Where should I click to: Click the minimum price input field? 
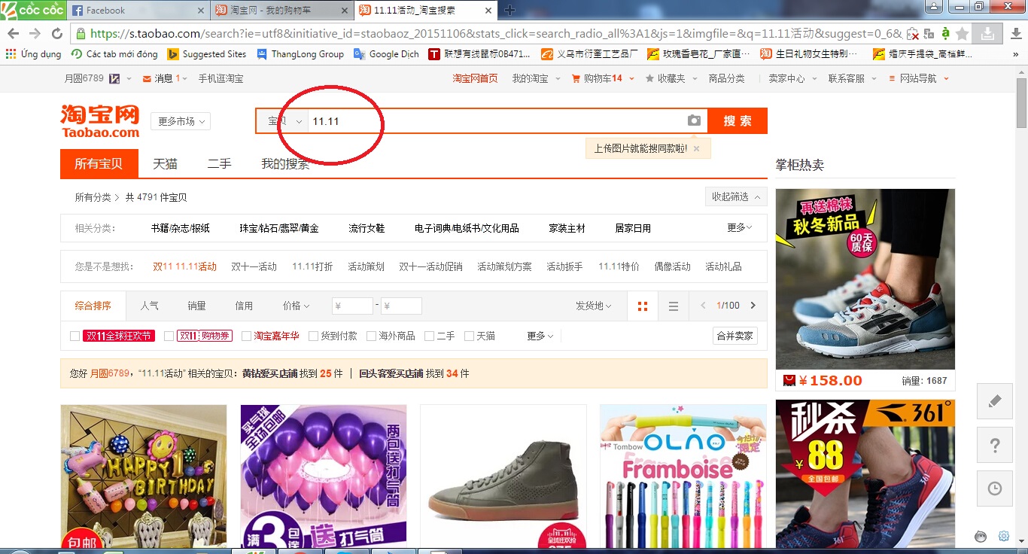[x=353, y=306]
